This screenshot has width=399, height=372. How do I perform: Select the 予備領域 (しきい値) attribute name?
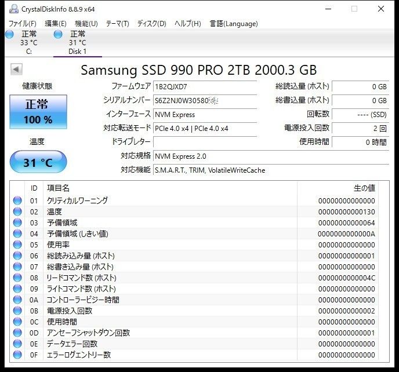click(x=78, y=234)
